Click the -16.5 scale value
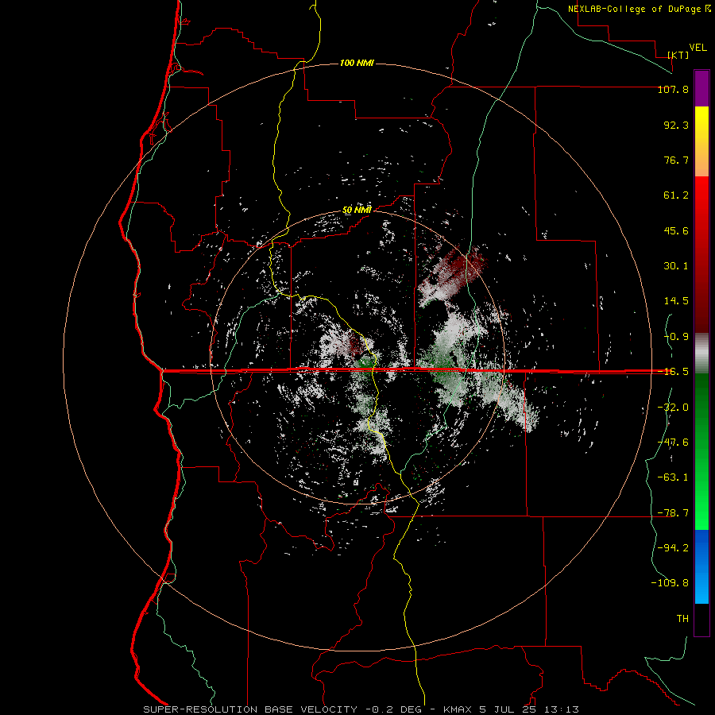715x715 pixels. [x=673, y=372]
